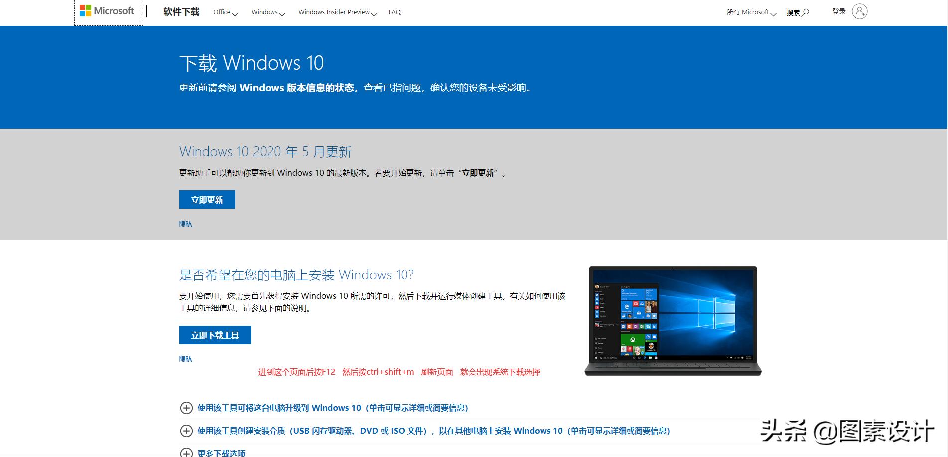
Task: Open the sign-in avatar icon
Action: click(859, 11)
